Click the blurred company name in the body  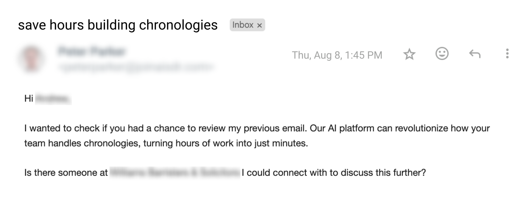point(175,173)
